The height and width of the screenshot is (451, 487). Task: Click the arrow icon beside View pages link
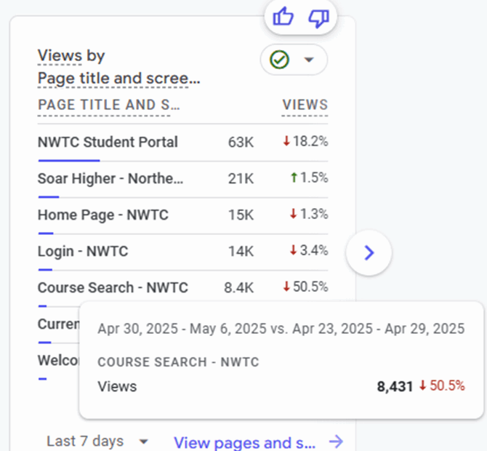point(336,442)
